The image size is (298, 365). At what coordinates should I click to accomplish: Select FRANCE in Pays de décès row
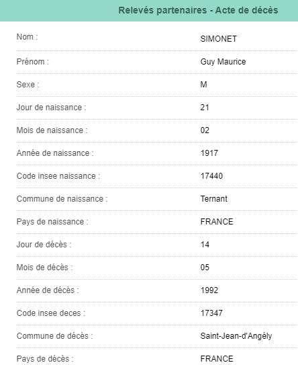(217, 359)
